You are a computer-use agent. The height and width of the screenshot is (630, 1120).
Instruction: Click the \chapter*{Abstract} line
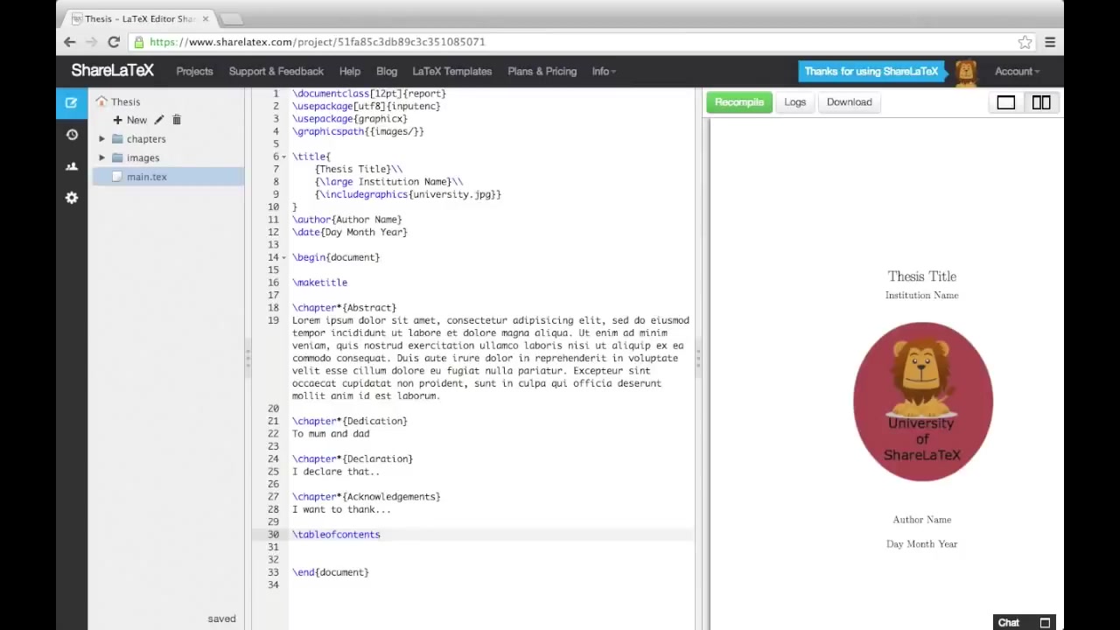pos(344,308)
